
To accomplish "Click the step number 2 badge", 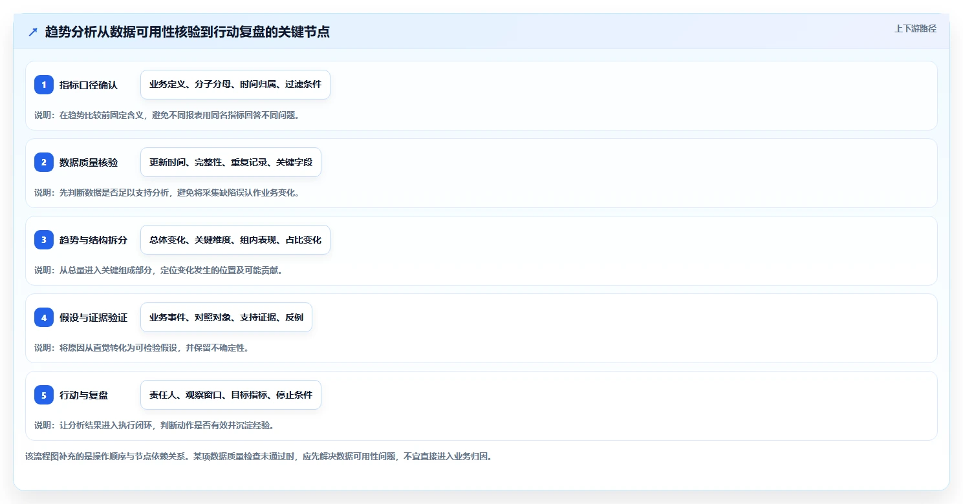I will pyautogui.click(x=44, y=162).
